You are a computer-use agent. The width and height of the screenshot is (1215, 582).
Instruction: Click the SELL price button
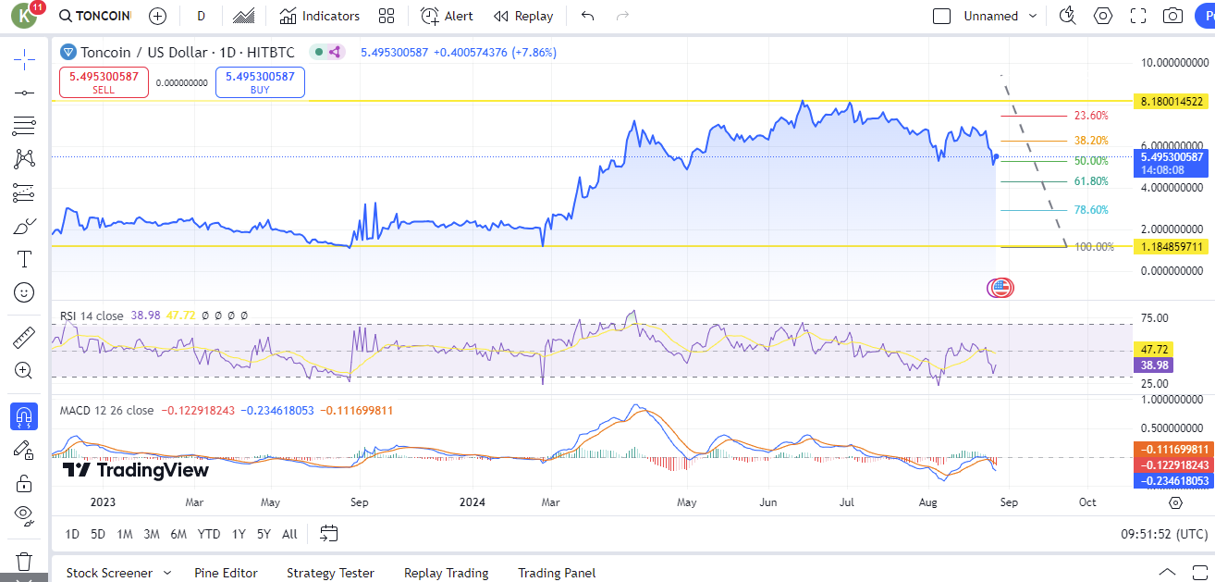click(104, 82)
